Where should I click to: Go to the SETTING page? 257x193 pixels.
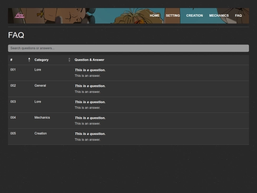pos(173,16)
